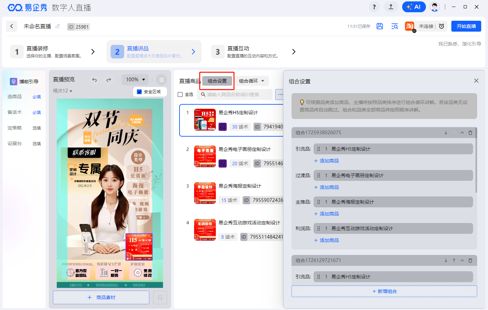
Task: Expand the 组合循环 dropdown
Action: pos(251,81)
